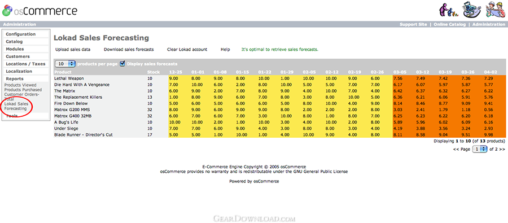Click Upload sales data
The image size is (508, 223).
coord(73,50)
